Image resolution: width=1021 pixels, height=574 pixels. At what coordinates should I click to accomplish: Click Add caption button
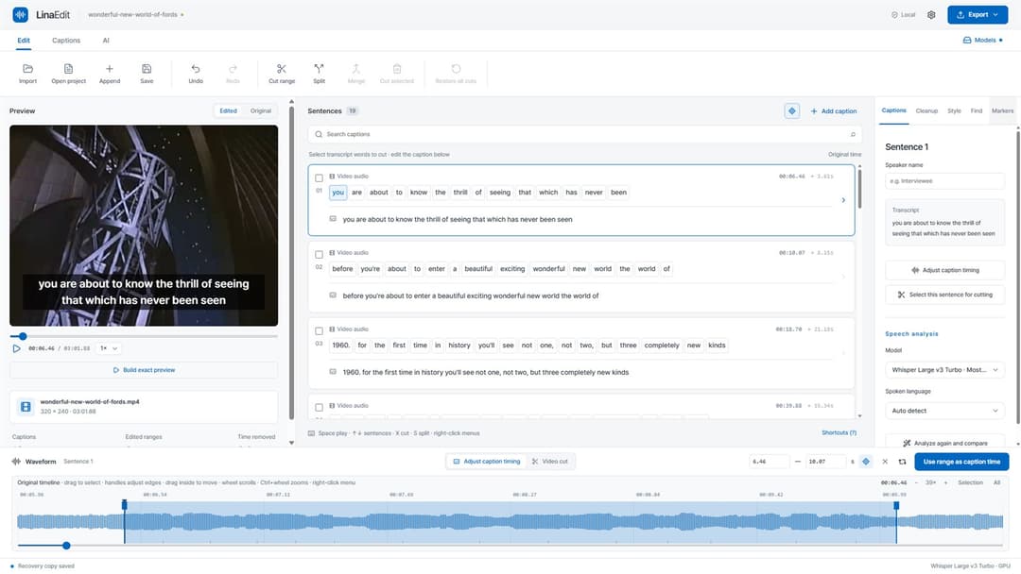click(x=834, y=111)
